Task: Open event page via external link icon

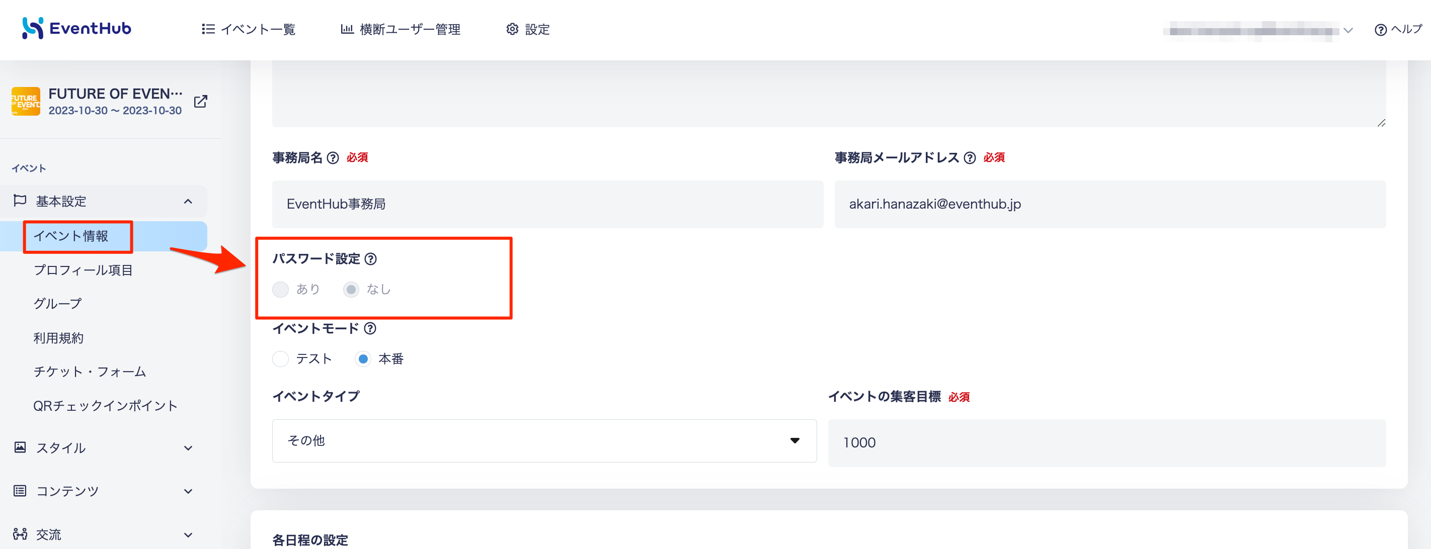Action: pyautogui.click(x=201, y=101)
